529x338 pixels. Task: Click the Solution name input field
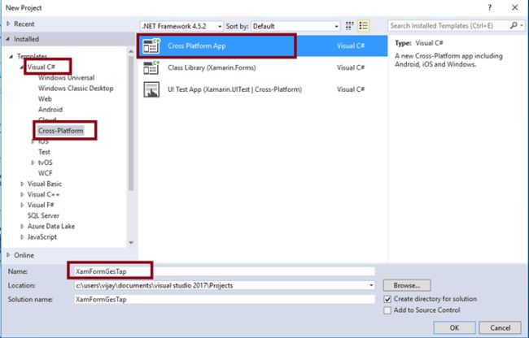pyautogui.click(x=225, y=299)
